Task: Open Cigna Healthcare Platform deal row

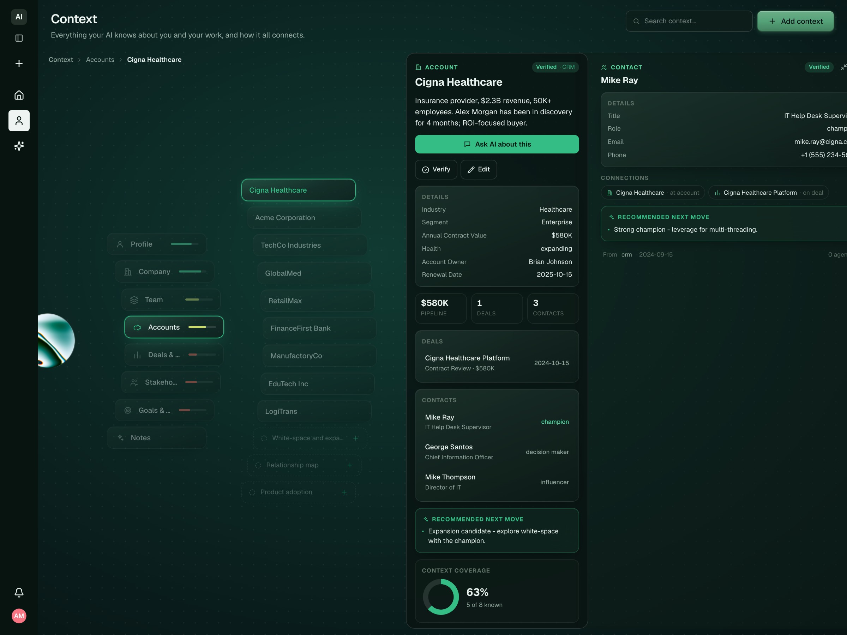Action: pyautogui.click(x=497, y=363)
